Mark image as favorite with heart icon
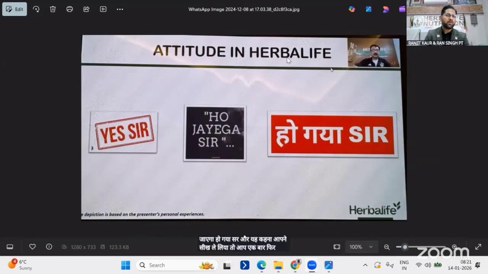The height and width of the screenshot is (274, 488). click(x=32, y=247)
